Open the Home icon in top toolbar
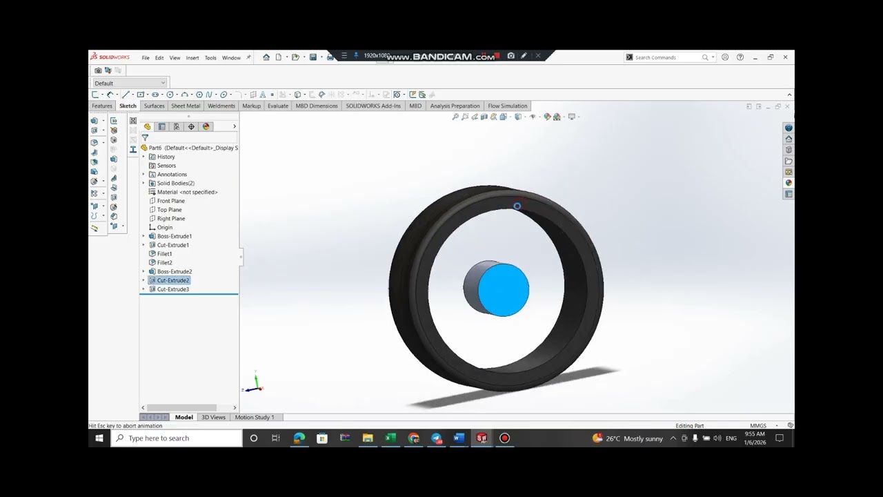 [266, 57]
